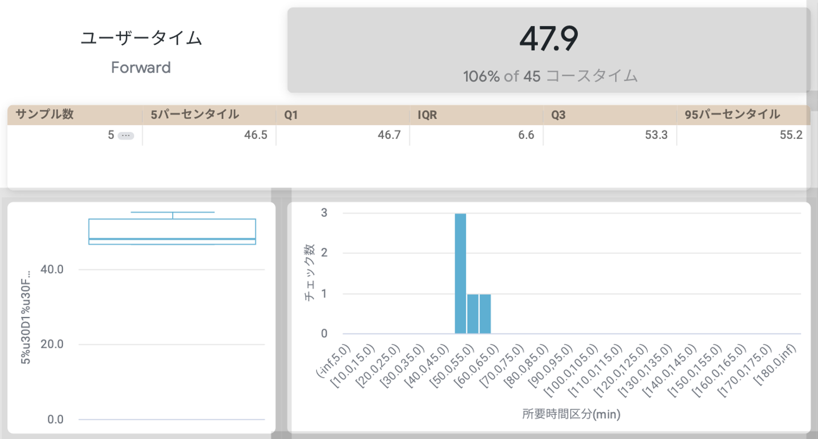Viewport: 818px width, 439px height.
Task: Click the box plot's box body
Action: click(172, 230)
